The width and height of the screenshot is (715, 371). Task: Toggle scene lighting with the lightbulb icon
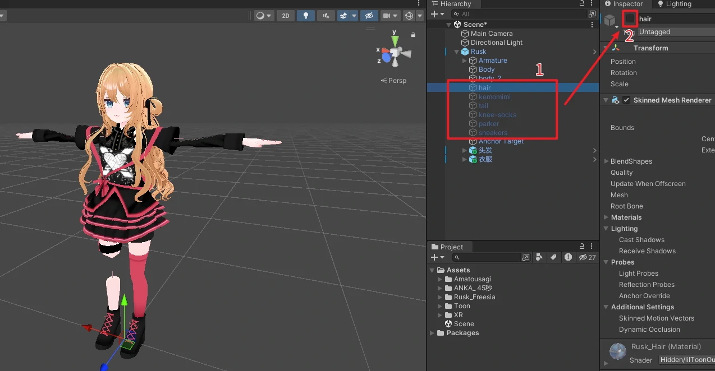pyautogui.click(x=306, y=16)
